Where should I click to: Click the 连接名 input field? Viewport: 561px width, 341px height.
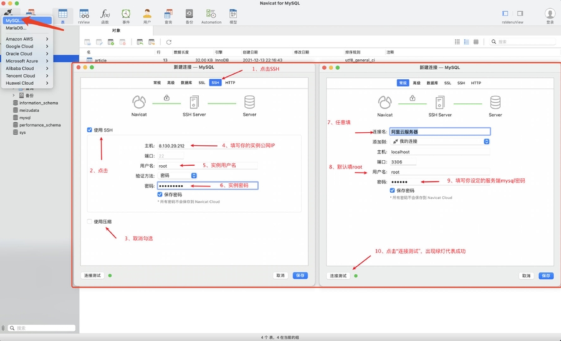click(x=439, y=132)
